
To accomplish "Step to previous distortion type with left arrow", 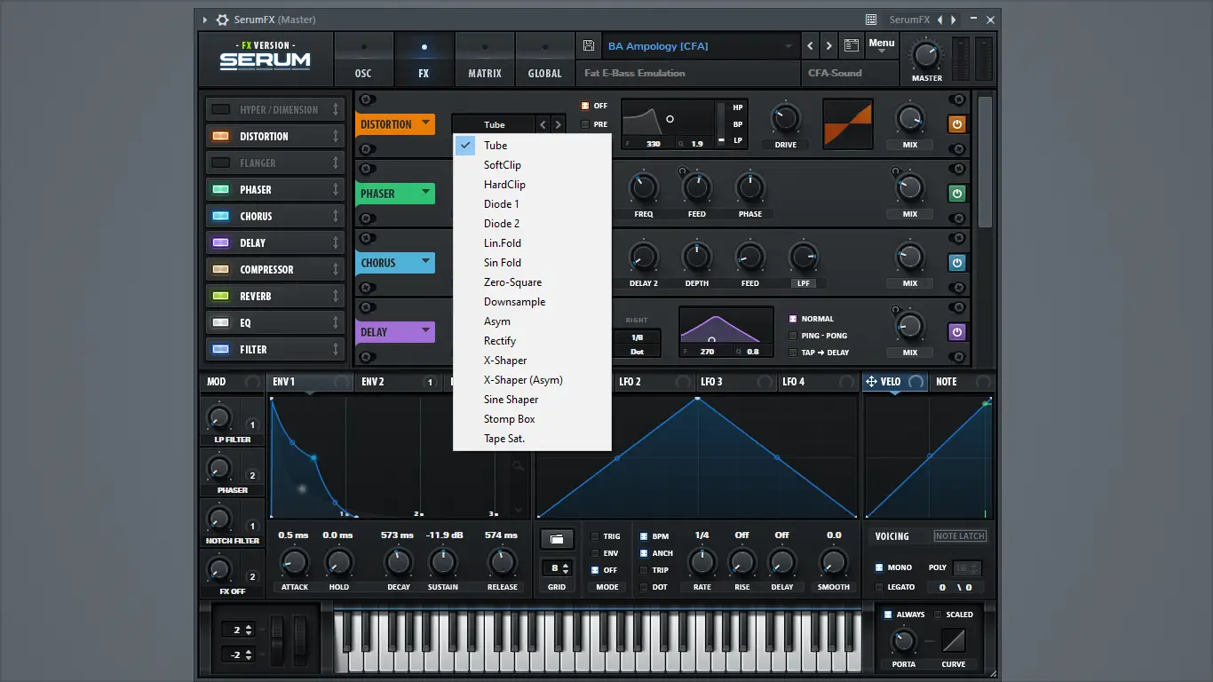I will click(543, 125).
